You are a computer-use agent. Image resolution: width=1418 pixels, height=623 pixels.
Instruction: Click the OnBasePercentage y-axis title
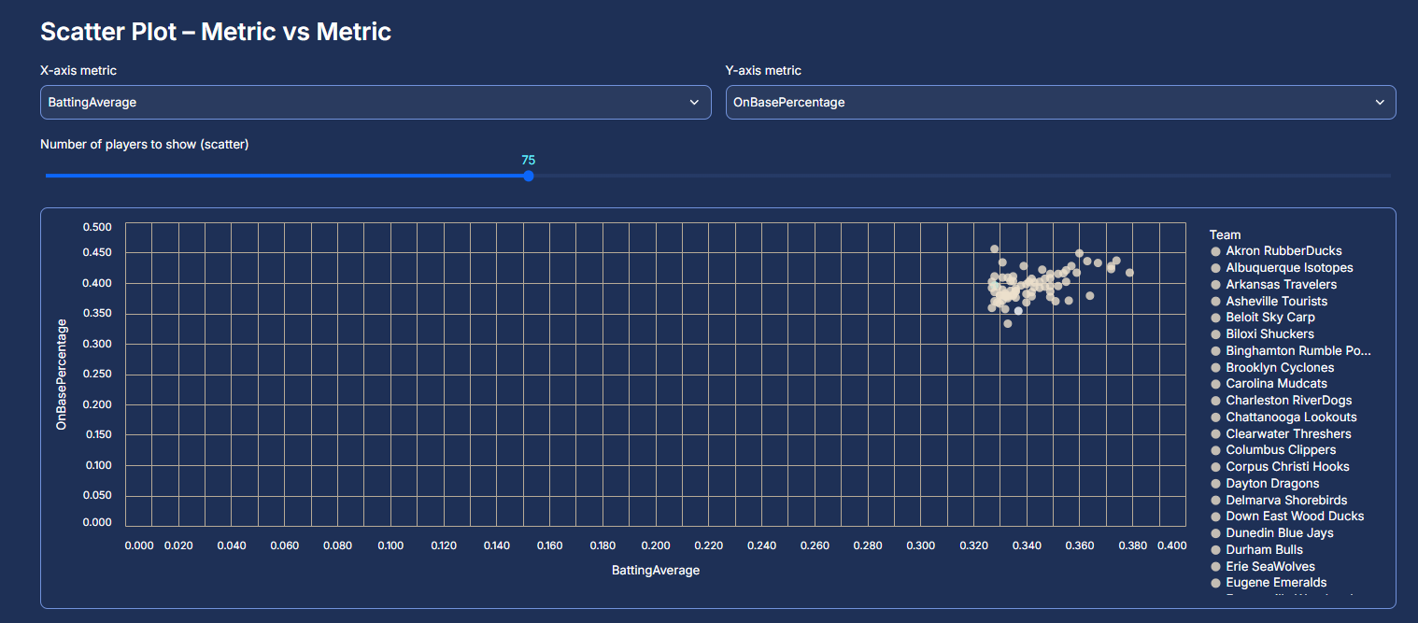tap(62, 375)
